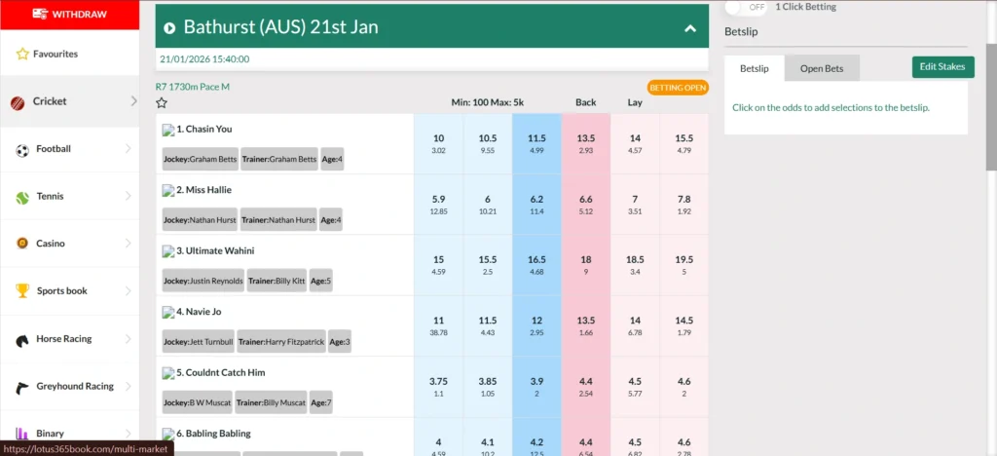997x456 pixels.
Task: Expand the Casino menu chevron
Action: [128, 243]
